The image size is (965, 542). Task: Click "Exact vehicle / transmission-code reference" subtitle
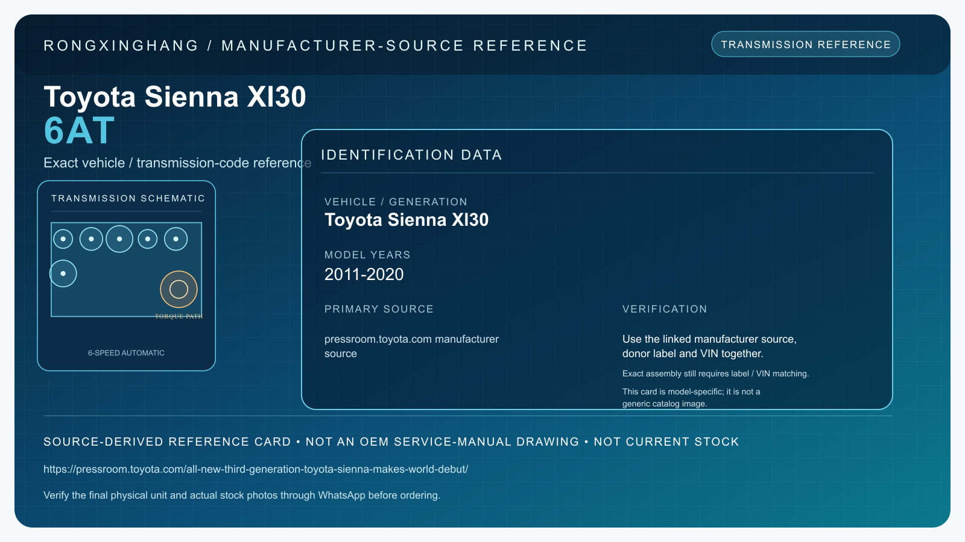click(177, 163)
